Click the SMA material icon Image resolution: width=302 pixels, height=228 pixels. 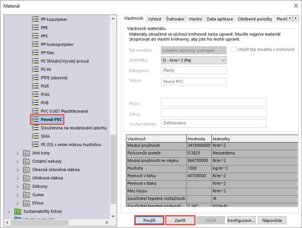(35, 136)
